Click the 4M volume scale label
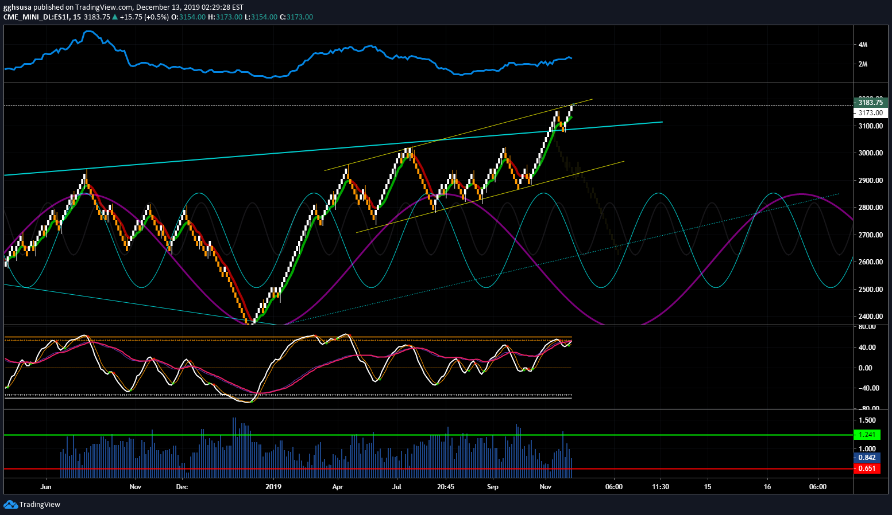Viewport: 892px width, 515px height. click(863, 45)
